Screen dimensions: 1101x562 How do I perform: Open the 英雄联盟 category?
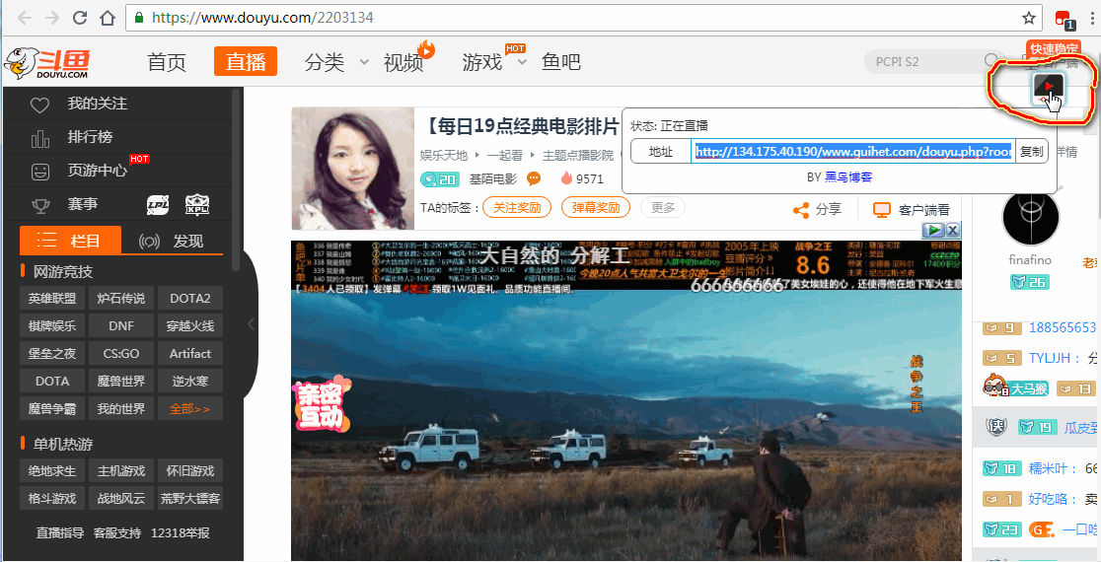point(52,298)
